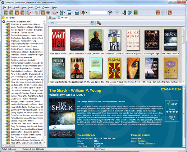The width and height of the screenshot is (187, 152).
Task: Toggle the checkmark beside The Lost Symbol entry
Action: pyautogui.click(x=6, y=46)
